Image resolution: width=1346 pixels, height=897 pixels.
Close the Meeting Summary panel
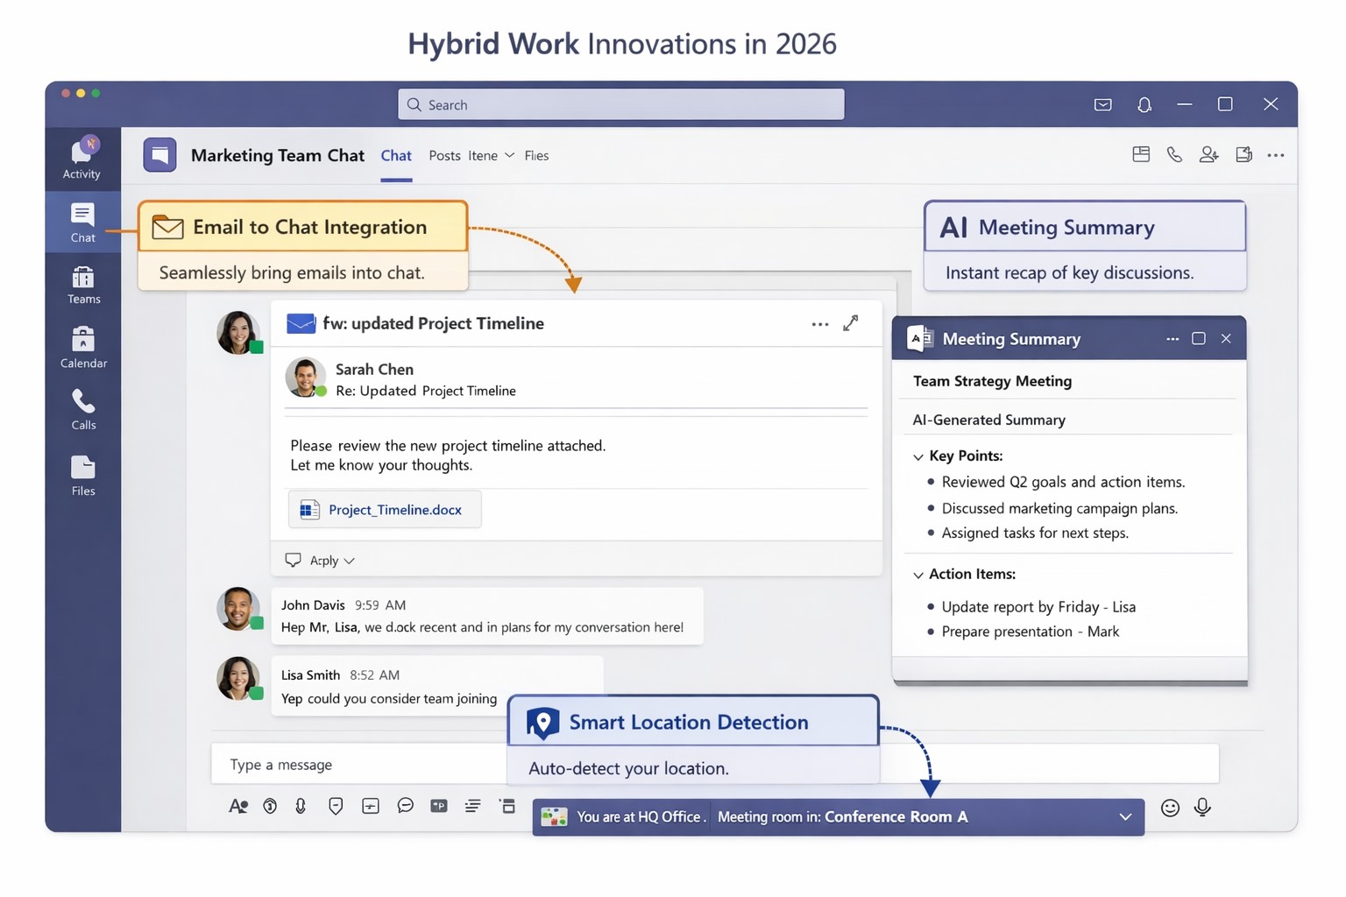(1226, 339)
